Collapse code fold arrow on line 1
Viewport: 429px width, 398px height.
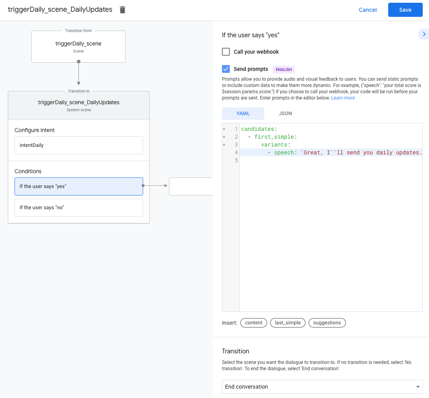224,129
